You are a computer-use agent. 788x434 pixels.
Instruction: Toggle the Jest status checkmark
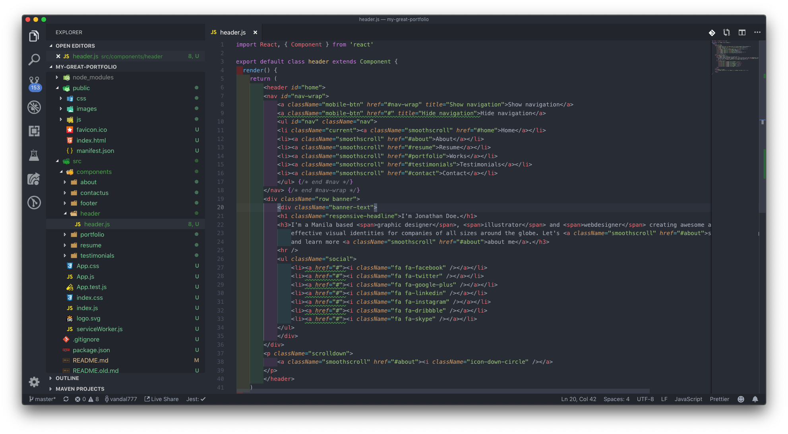point(196,399)
